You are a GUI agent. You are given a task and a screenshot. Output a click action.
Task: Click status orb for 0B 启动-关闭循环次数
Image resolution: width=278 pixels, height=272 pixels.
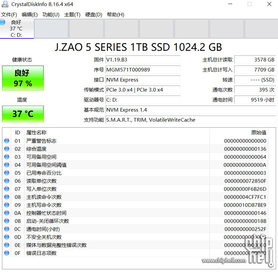click(7, 221)
